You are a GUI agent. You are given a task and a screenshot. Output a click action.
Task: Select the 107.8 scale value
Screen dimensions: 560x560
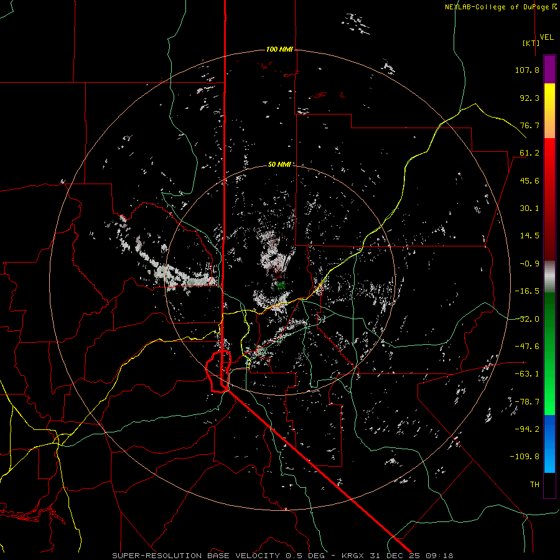[527, 70]
